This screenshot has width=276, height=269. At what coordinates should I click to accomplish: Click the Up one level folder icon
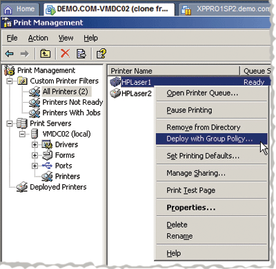[x=46, y=54]
